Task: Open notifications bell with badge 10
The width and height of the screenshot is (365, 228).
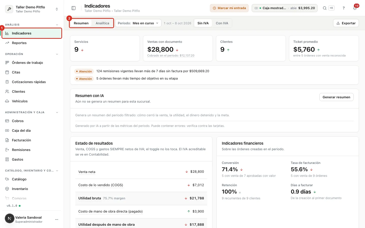Action: coord(355,8)
